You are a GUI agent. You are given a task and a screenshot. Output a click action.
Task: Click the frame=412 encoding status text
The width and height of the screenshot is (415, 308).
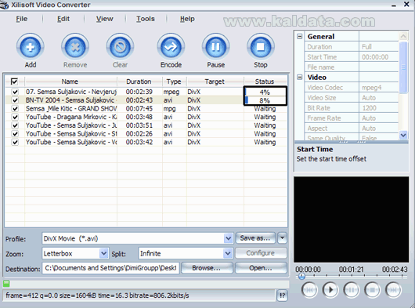pos(97,295)
